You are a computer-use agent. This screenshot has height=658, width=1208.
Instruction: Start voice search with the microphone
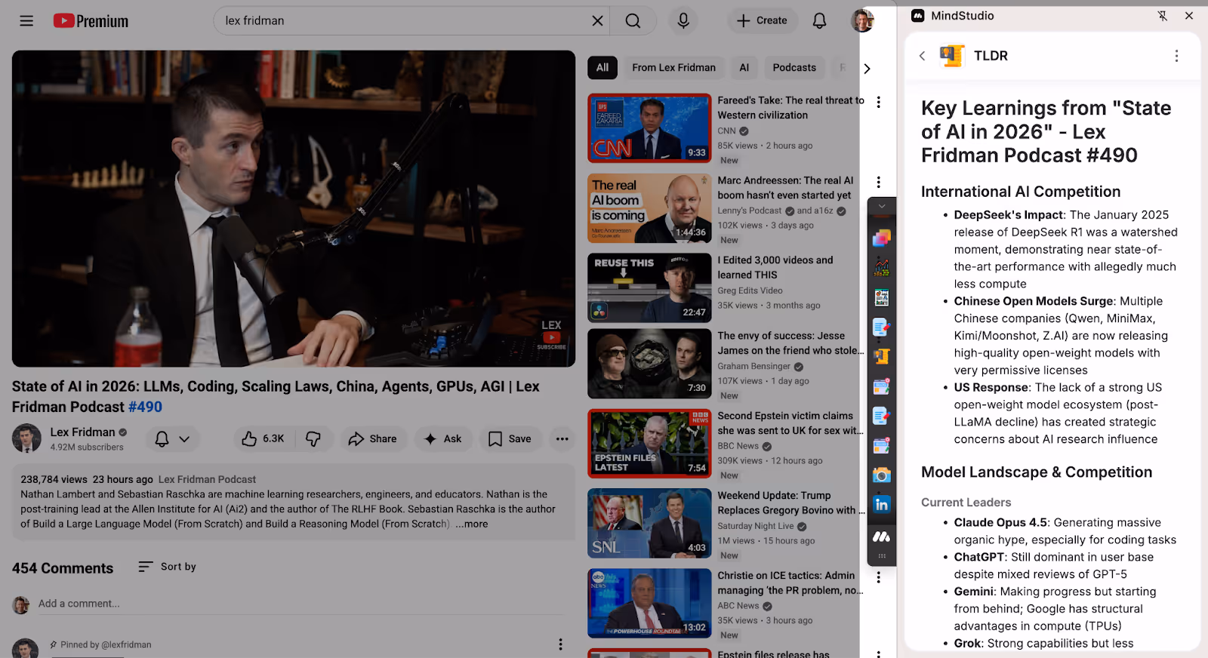click(x=683, y=21)
